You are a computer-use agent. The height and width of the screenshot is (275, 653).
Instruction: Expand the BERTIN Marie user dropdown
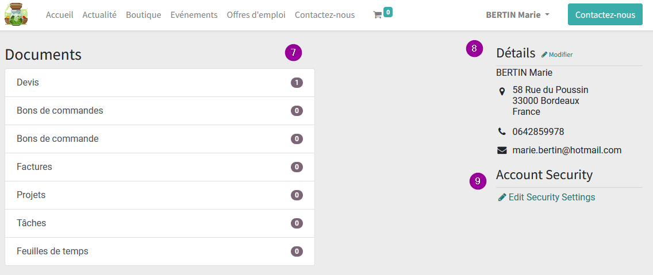[x=518, y=15]
